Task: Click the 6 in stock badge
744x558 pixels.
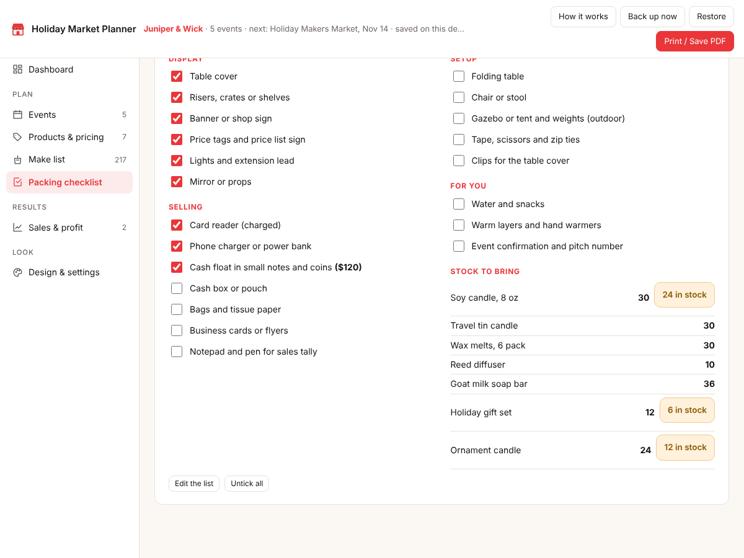Action: 687,410
